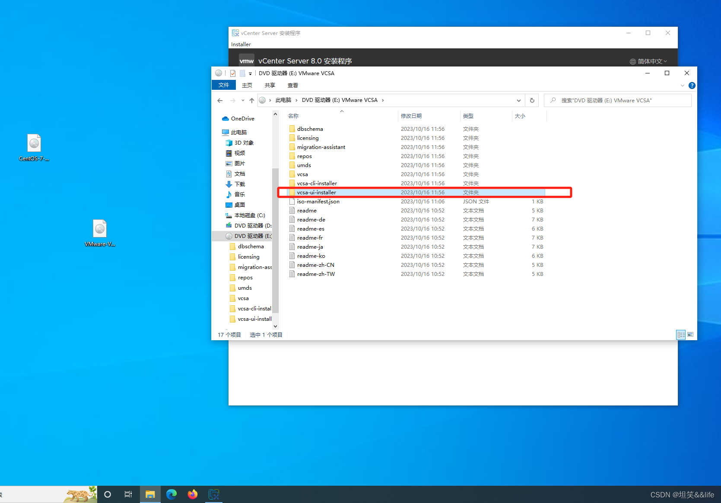721x503 pixels.
Task: Switch to details view layout button
Action: click(x=681, y=335)
